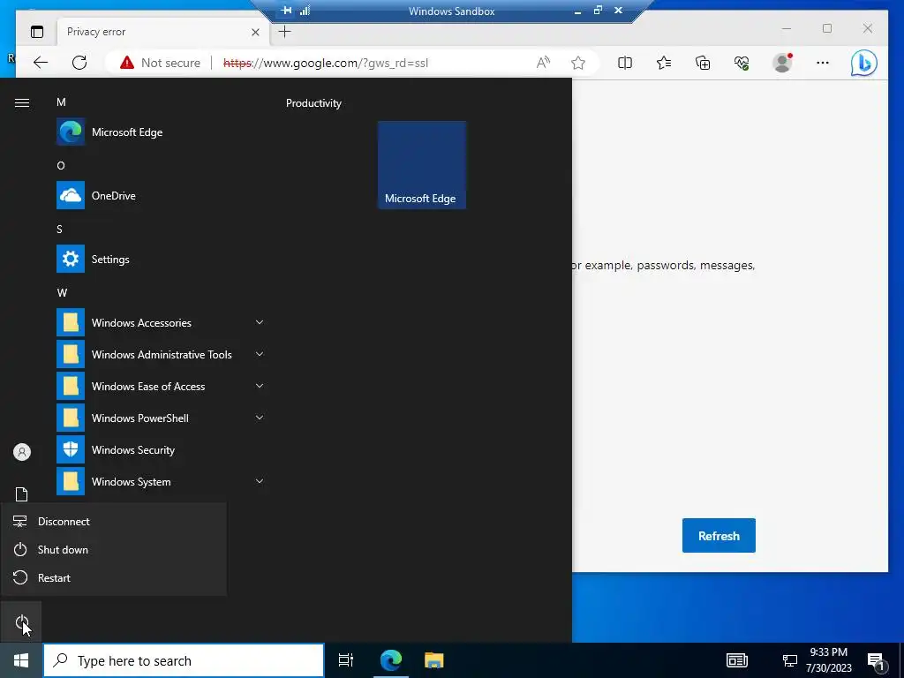Open Settings from the Start menu list
Screen dimensions: 904x678
(x=162, y=259)
